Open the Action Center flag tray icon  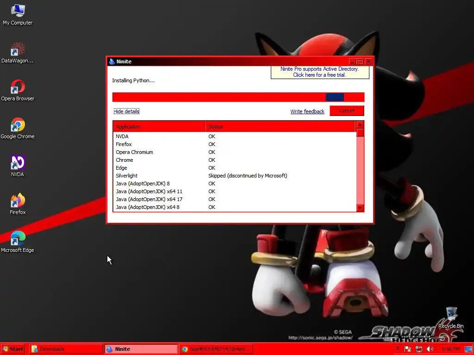[x=407, y=349]
